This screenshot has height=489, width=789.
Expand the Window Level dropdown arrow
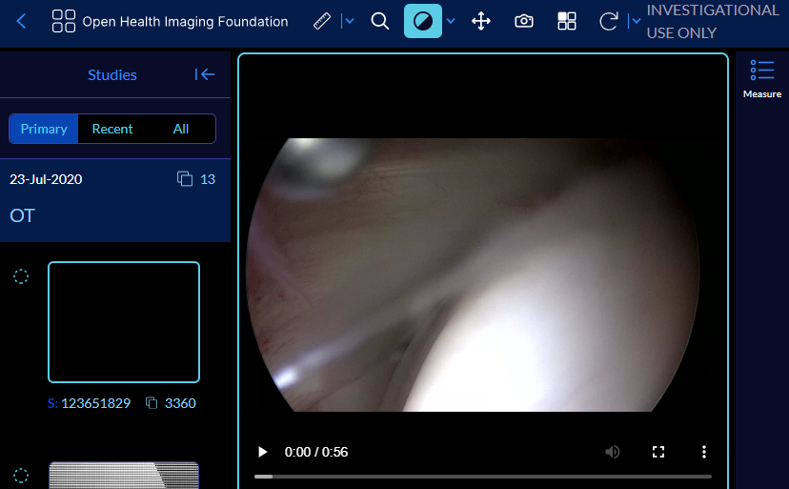tap(452, 21)
